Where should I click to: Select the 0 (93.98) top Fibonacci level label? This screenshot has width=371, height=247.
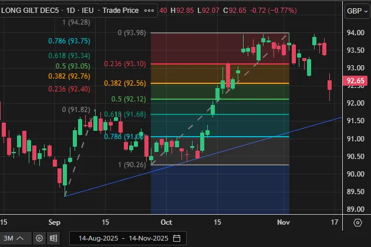click(x=131, y=33)
